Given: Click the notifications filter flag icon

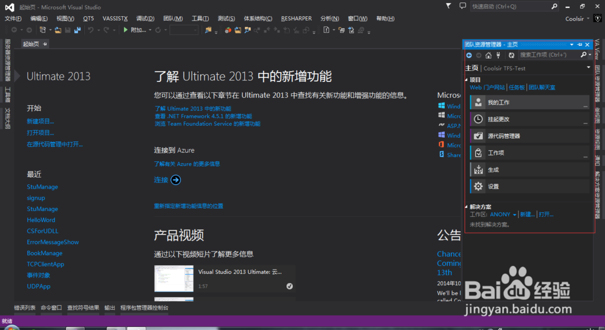Looking at the screenshot, I should pyautogui.click(x=448, y=6).
